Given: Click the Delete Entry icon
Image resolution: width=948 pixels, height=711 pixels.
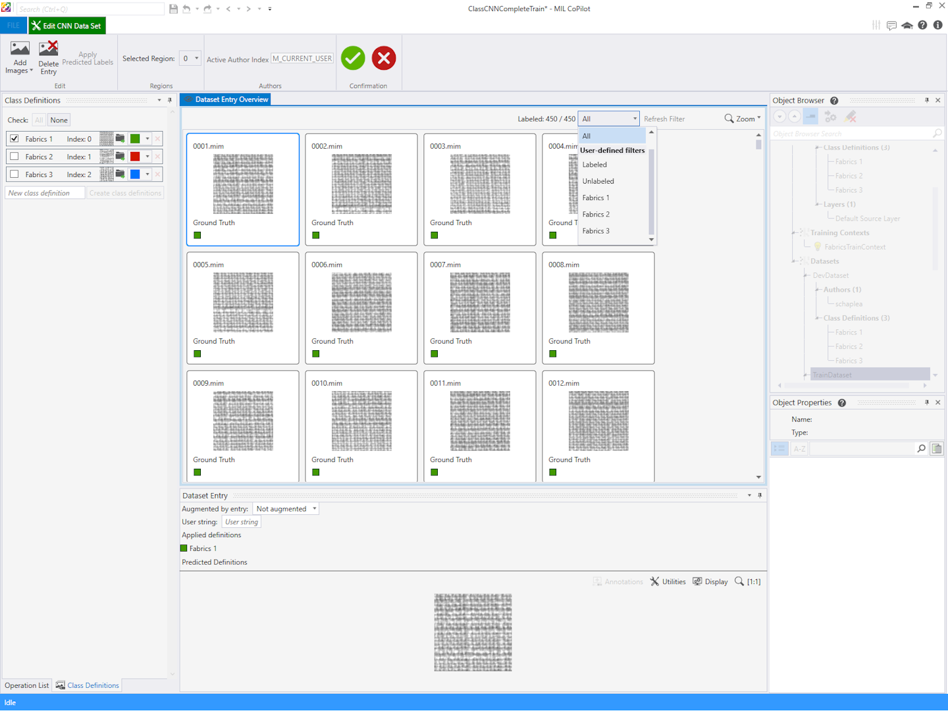Looking at the screenshot, I should pyautogui.click(x=48, y=50).
